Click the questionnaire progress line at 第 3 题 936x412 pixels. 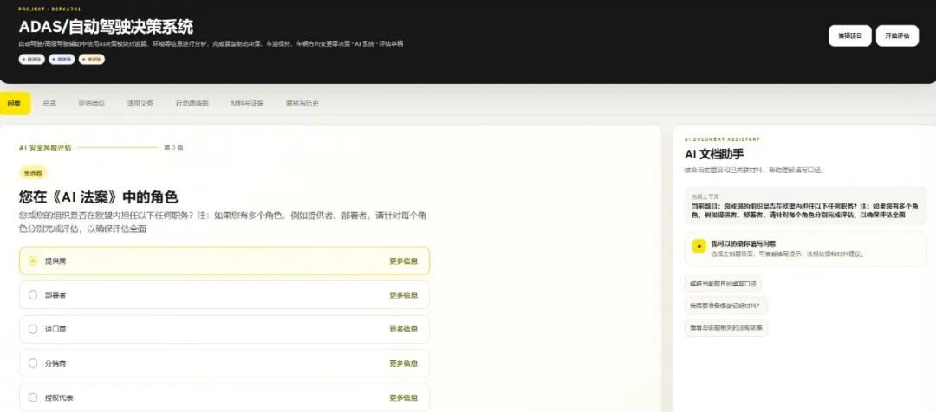[118, 147]
